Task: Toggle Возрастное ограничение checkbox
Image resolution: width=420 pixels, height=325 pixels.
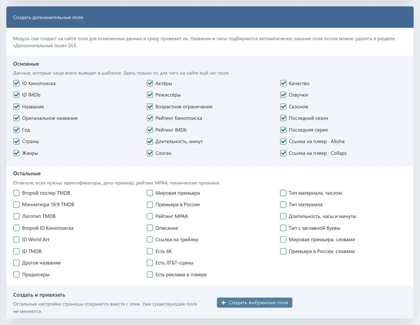Action: click(x=150, y=107)
